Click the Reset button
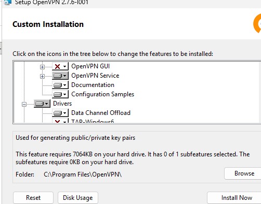 pyautogui.click(x=33, y=198)
